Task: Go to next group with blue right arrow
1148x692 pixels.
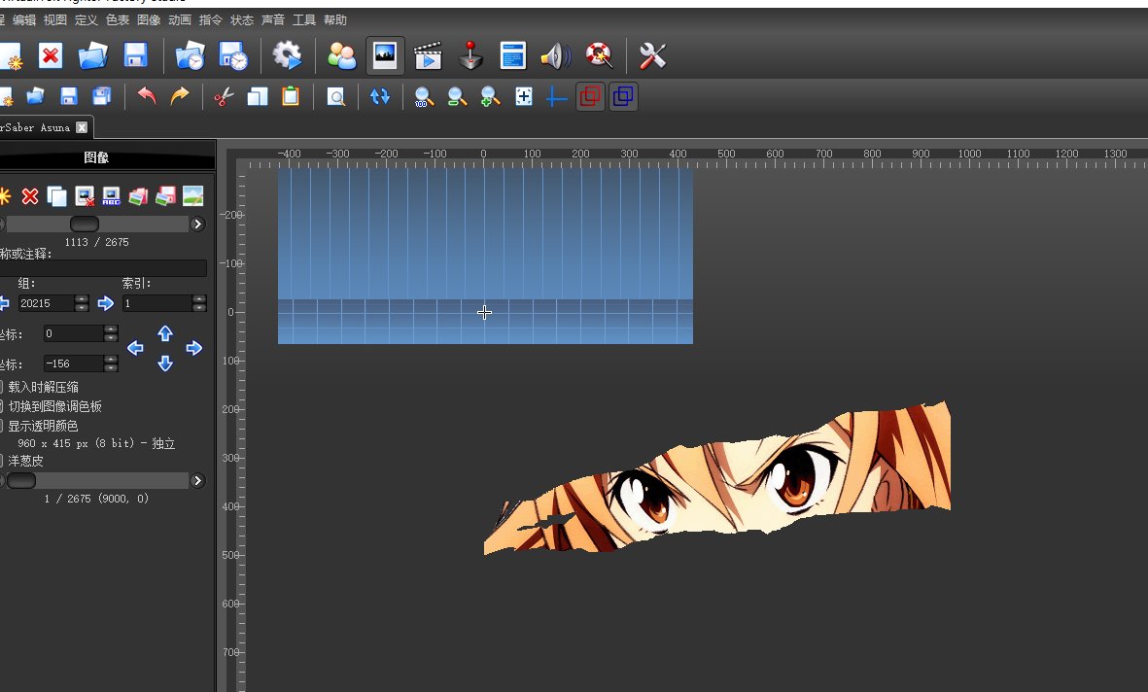Action: (x=105, y=303)
